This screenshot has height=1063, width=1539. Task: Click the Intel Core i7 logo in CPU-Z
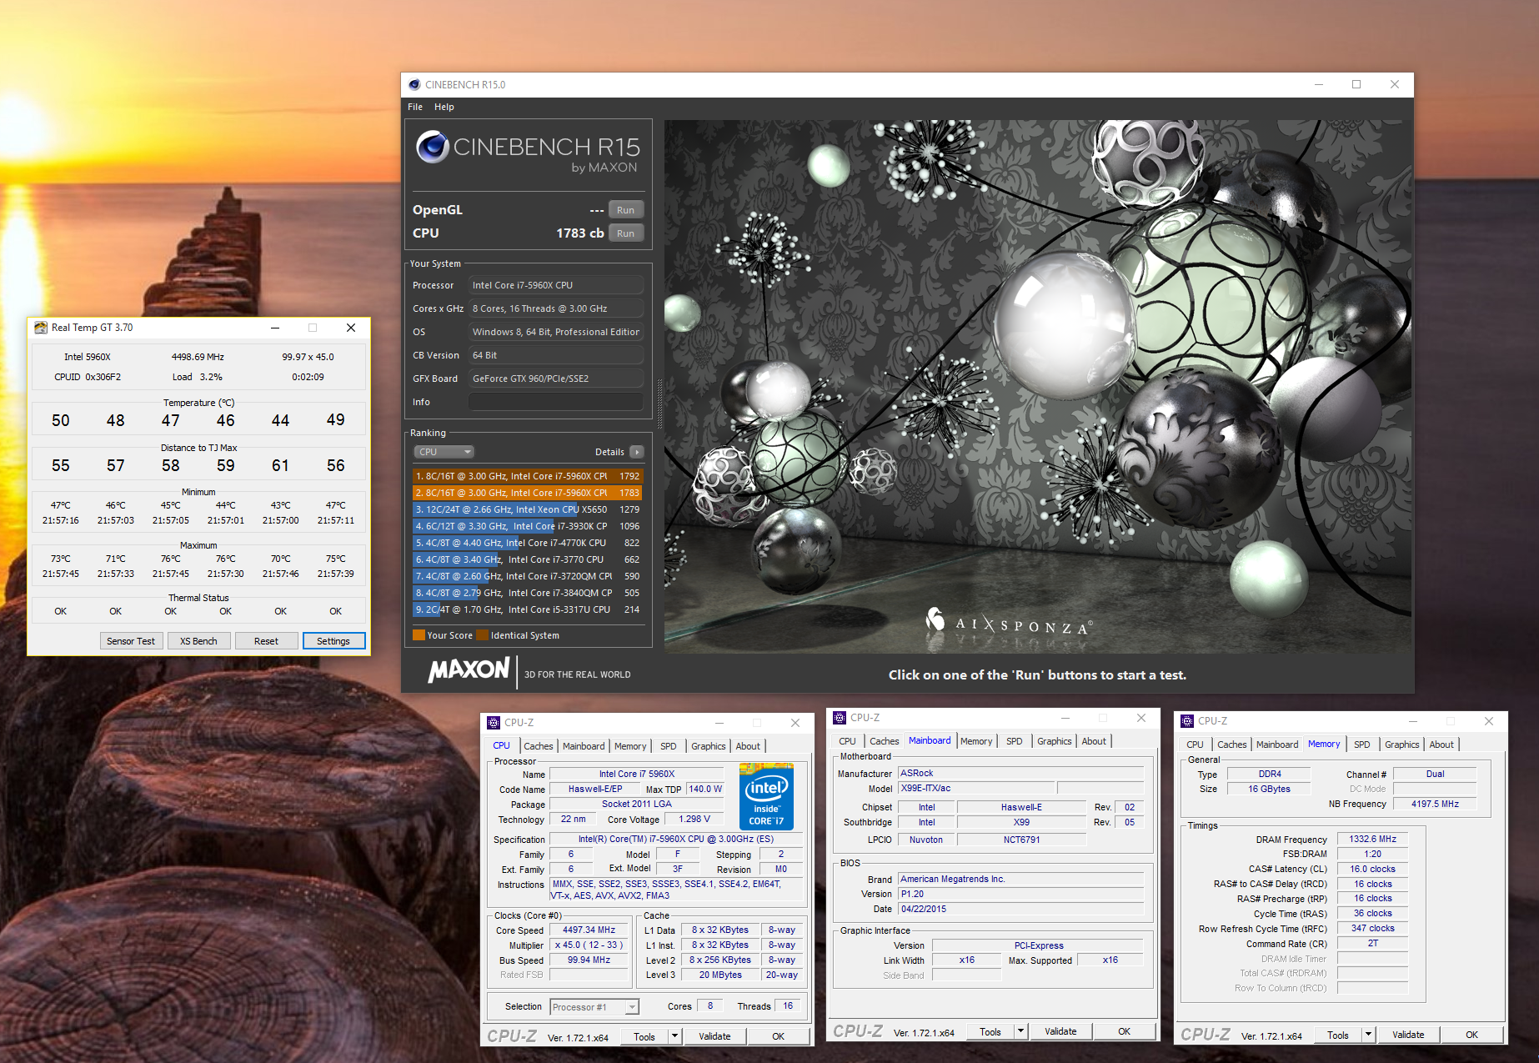click(766, 796)
